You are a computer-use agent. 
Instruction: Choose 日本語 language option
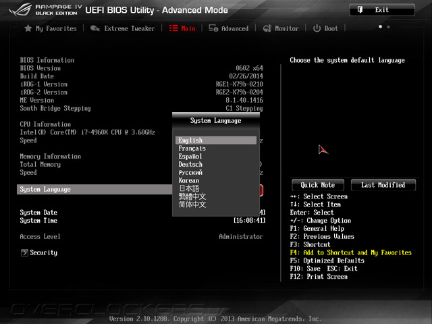216,188
